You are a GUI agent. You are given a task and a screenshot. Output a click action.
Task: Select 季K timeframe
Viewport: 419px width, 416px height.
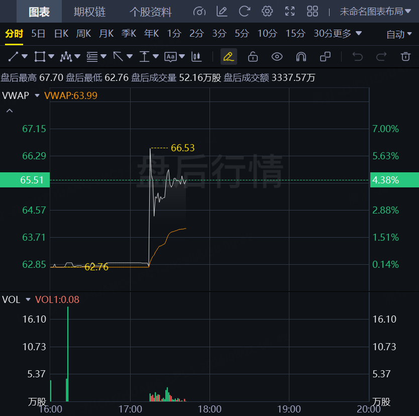(129, 34)
